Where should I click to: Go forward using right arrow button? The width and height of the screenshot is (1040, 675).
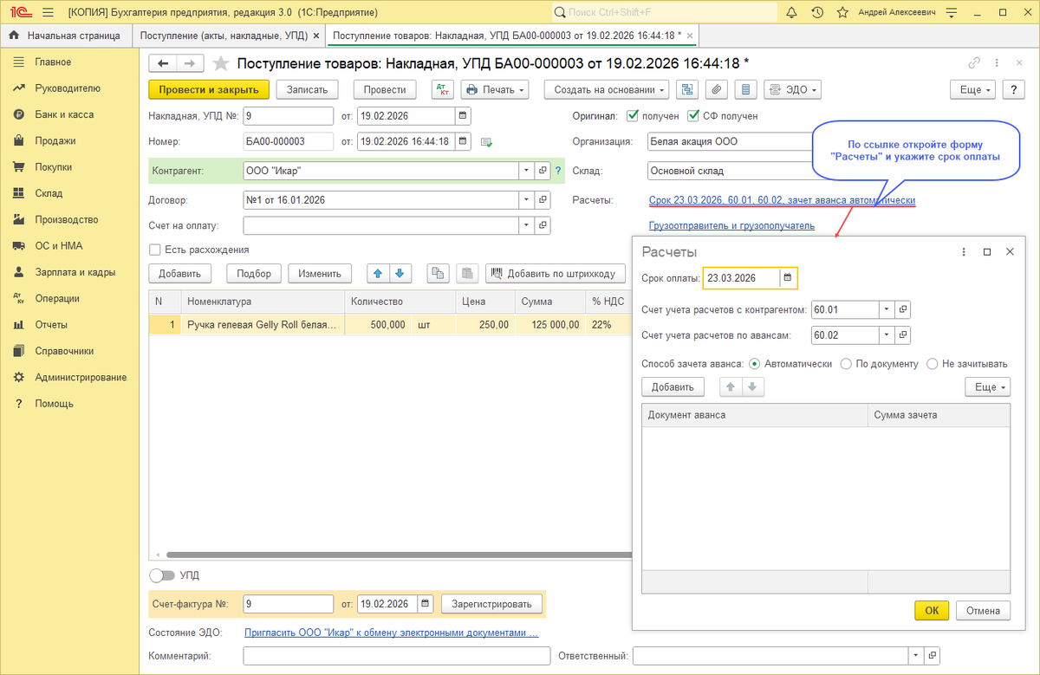tap(191, 63)
